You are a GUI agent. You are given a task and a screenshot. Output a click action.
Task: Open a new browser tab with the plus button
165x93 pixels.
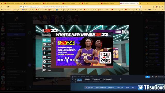pyautogui.click(x=141, y=3)
